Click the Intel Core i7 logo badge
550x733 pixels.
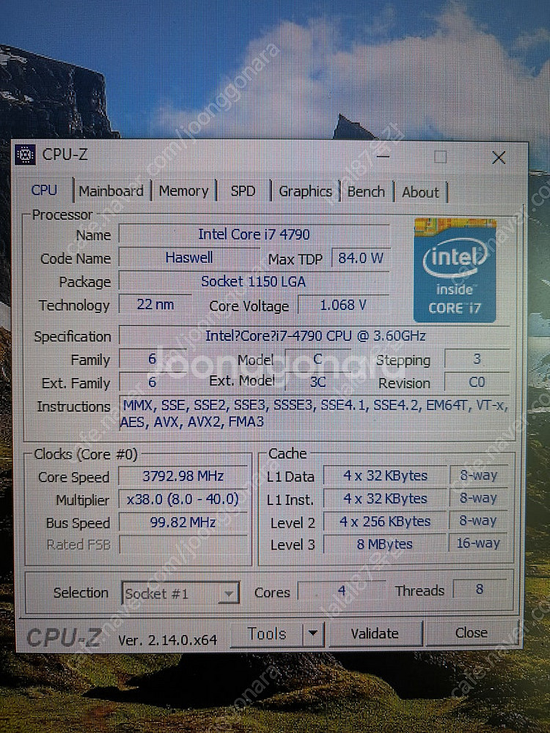point(455,270)
